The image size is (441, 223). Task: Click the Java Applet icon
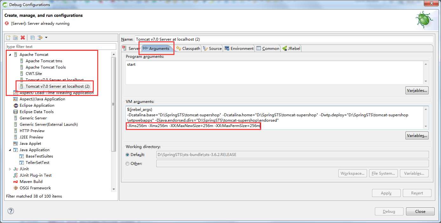coord(16,143)
